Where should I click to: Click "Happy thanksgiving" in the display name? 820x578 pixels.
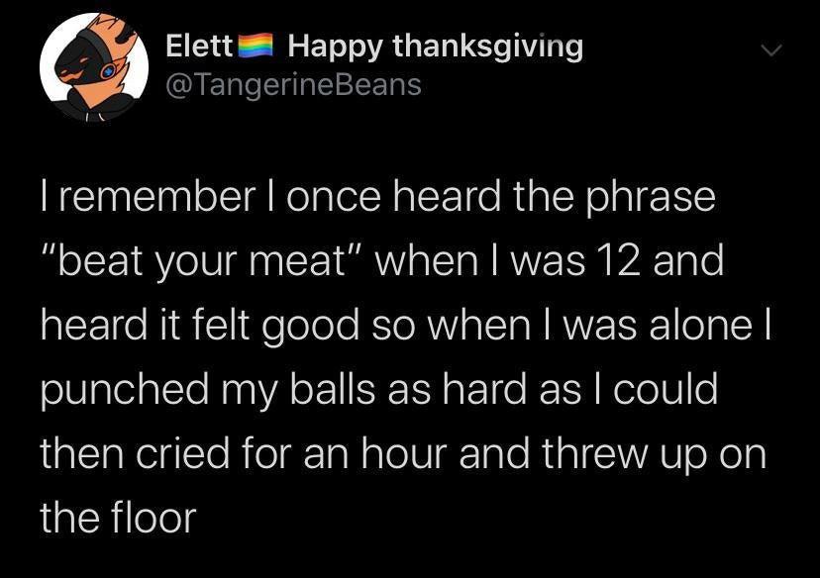point(436,46)
